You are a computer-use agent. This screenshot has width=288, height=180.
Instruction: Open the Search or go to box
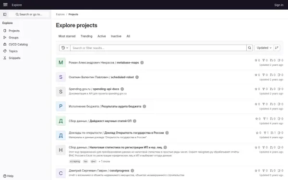(x=29, y=14)
